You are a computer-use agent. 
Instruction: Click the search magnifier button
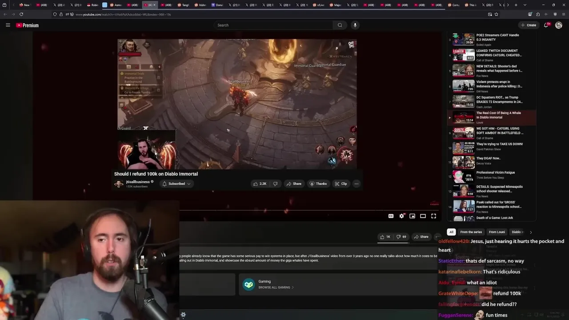click(340, 25)
